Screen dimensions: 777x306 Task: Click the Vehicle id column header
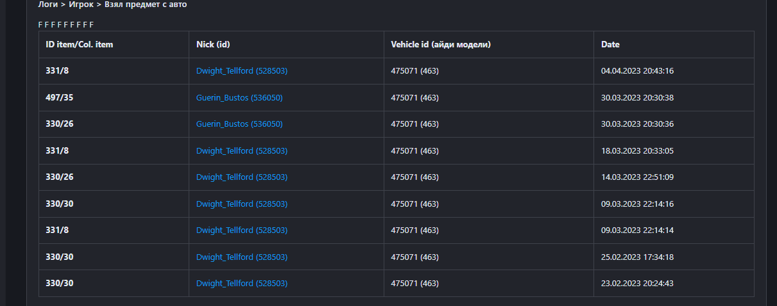441,45
